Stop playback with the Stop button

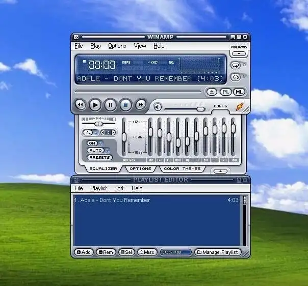coord(126,105)
